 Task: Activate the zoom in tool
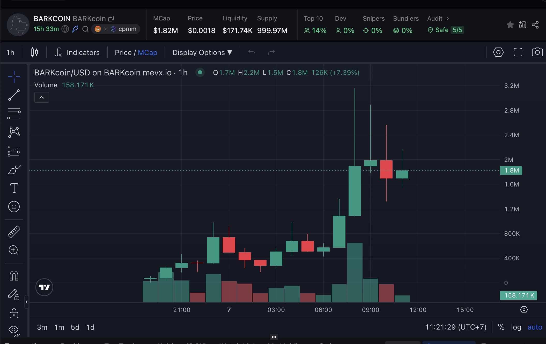(14, 250)
